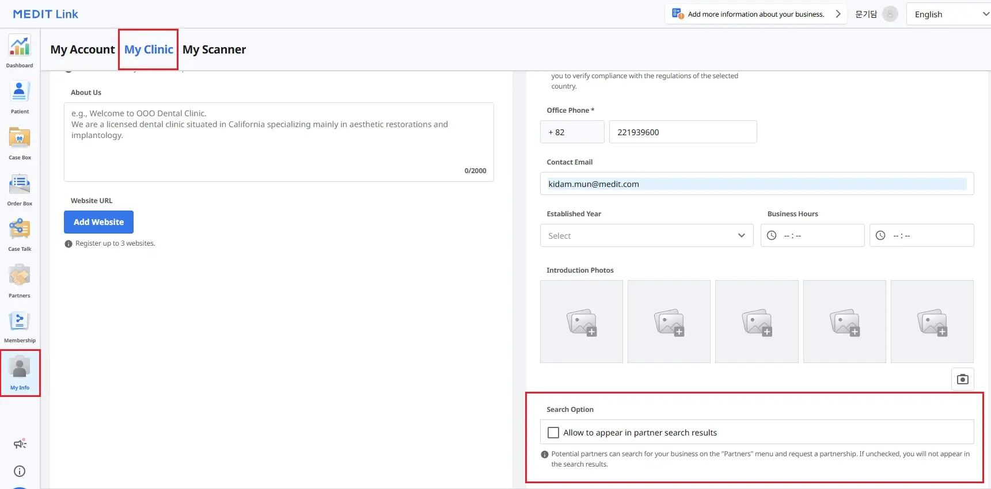
Task: Open the English language dropdown
Action: click(x=949, y=14)
